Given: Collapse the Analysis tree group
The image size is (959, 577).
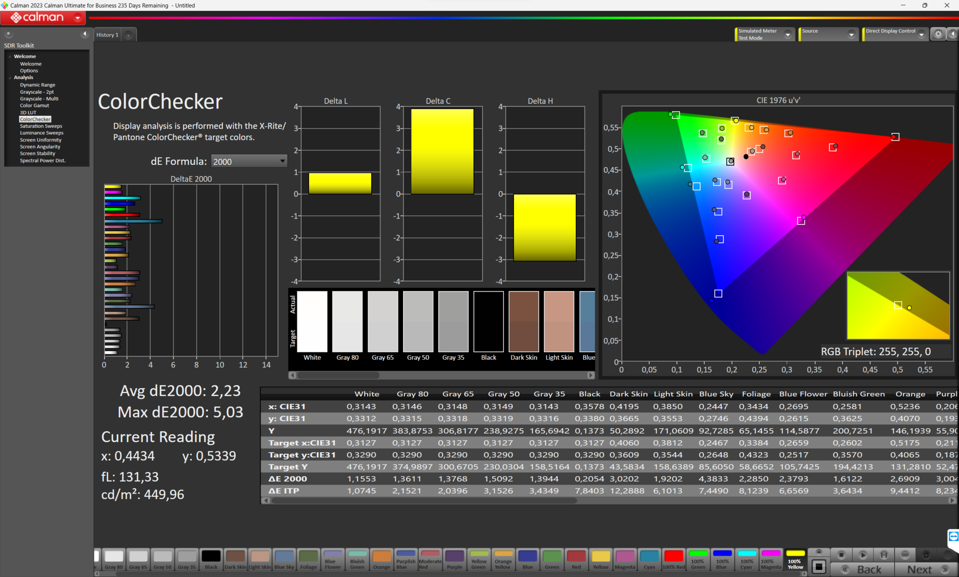Looking at the screenshot, I should [x=10, y=77].
